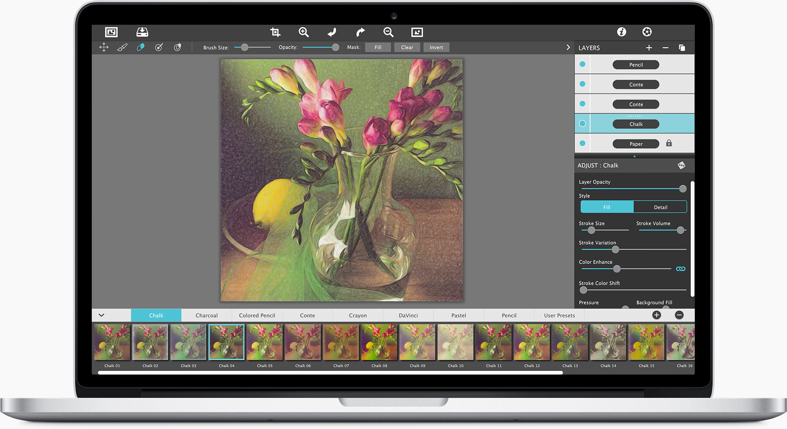Open the settings gear icon
Viewport: 787px width, 429px height.
647,31
